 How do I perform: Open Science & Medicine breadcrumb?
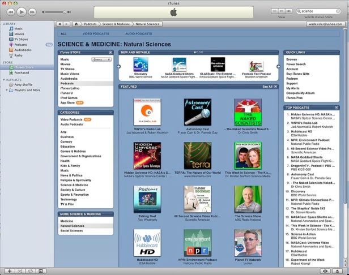tap(116, 24)
